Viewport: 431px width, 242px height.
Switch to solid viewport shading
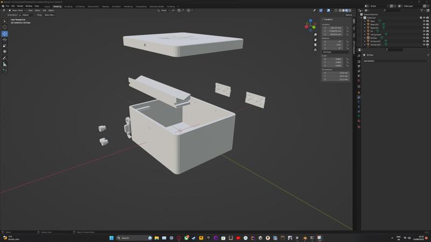(x=343, y=10)
